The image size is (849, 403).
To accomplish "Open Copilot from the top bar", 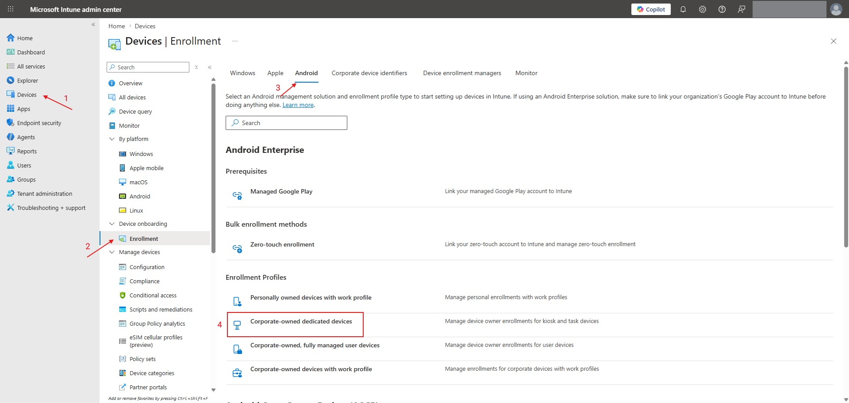I will click(x=651, y=9).
